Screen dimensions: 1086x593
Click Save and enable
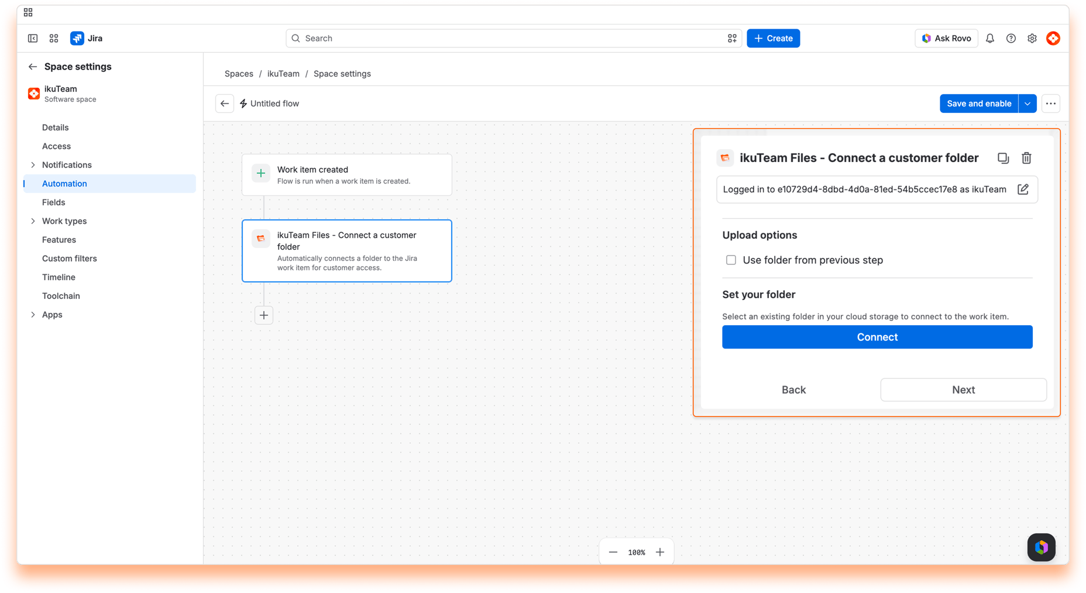[x=979, y=104]
